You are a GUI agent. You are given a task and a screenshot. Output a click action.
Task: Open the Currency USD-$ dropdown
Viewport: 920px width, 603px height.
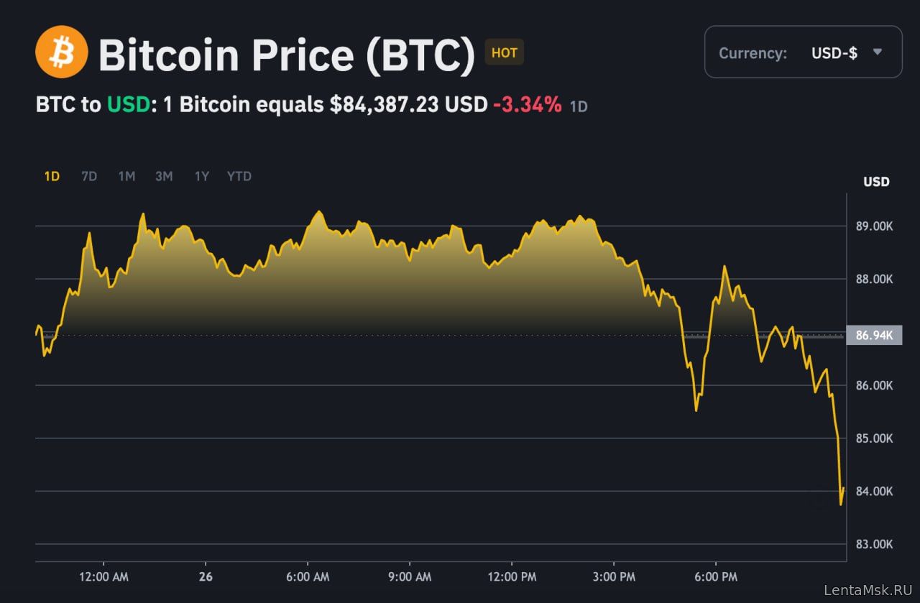click(803, 52)
